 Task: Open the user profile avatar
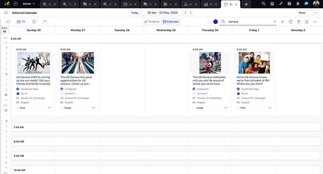pyautogui.click(x=316, y=3)
